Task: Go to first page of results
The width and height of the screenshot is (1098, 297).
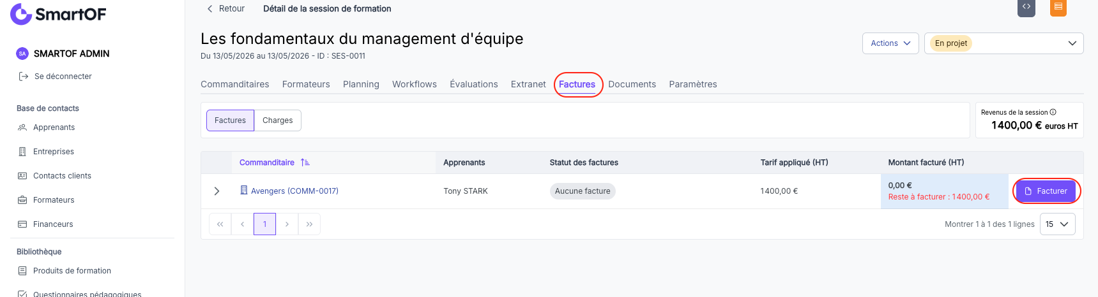Action: click(x=220, y=224)
